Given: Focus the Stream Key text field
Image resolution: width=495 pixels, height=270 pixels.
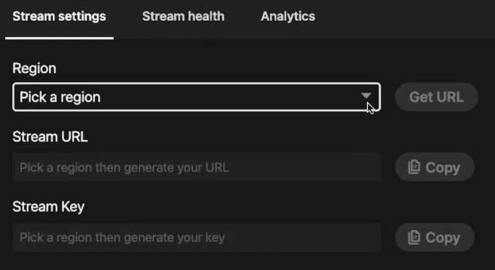Looking at the screenshot, I should [196, 238].
